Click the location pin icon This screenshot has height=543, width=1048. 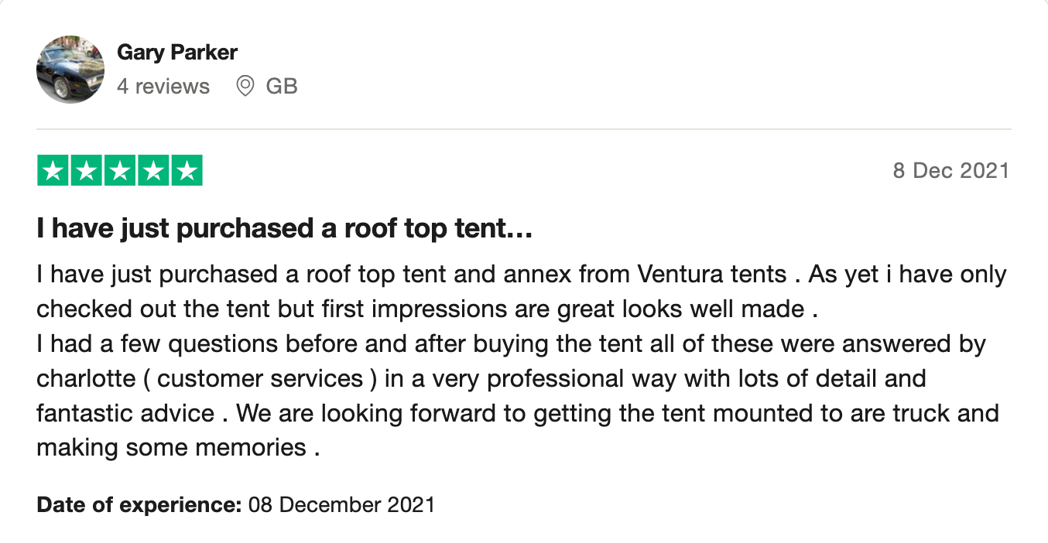pos(245,86)
